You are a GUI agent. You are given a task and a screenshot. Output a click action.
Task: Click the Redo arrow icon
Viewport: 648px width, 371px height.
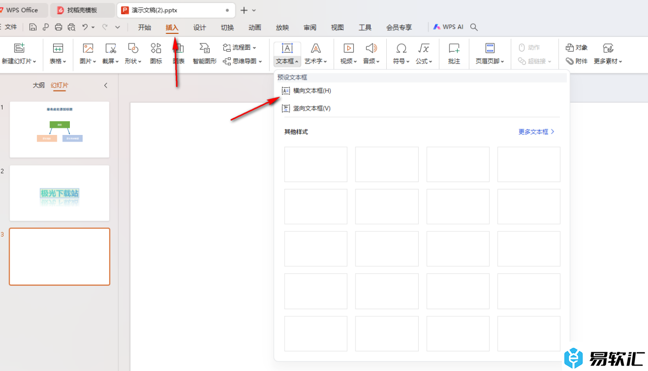coord(105,27)
